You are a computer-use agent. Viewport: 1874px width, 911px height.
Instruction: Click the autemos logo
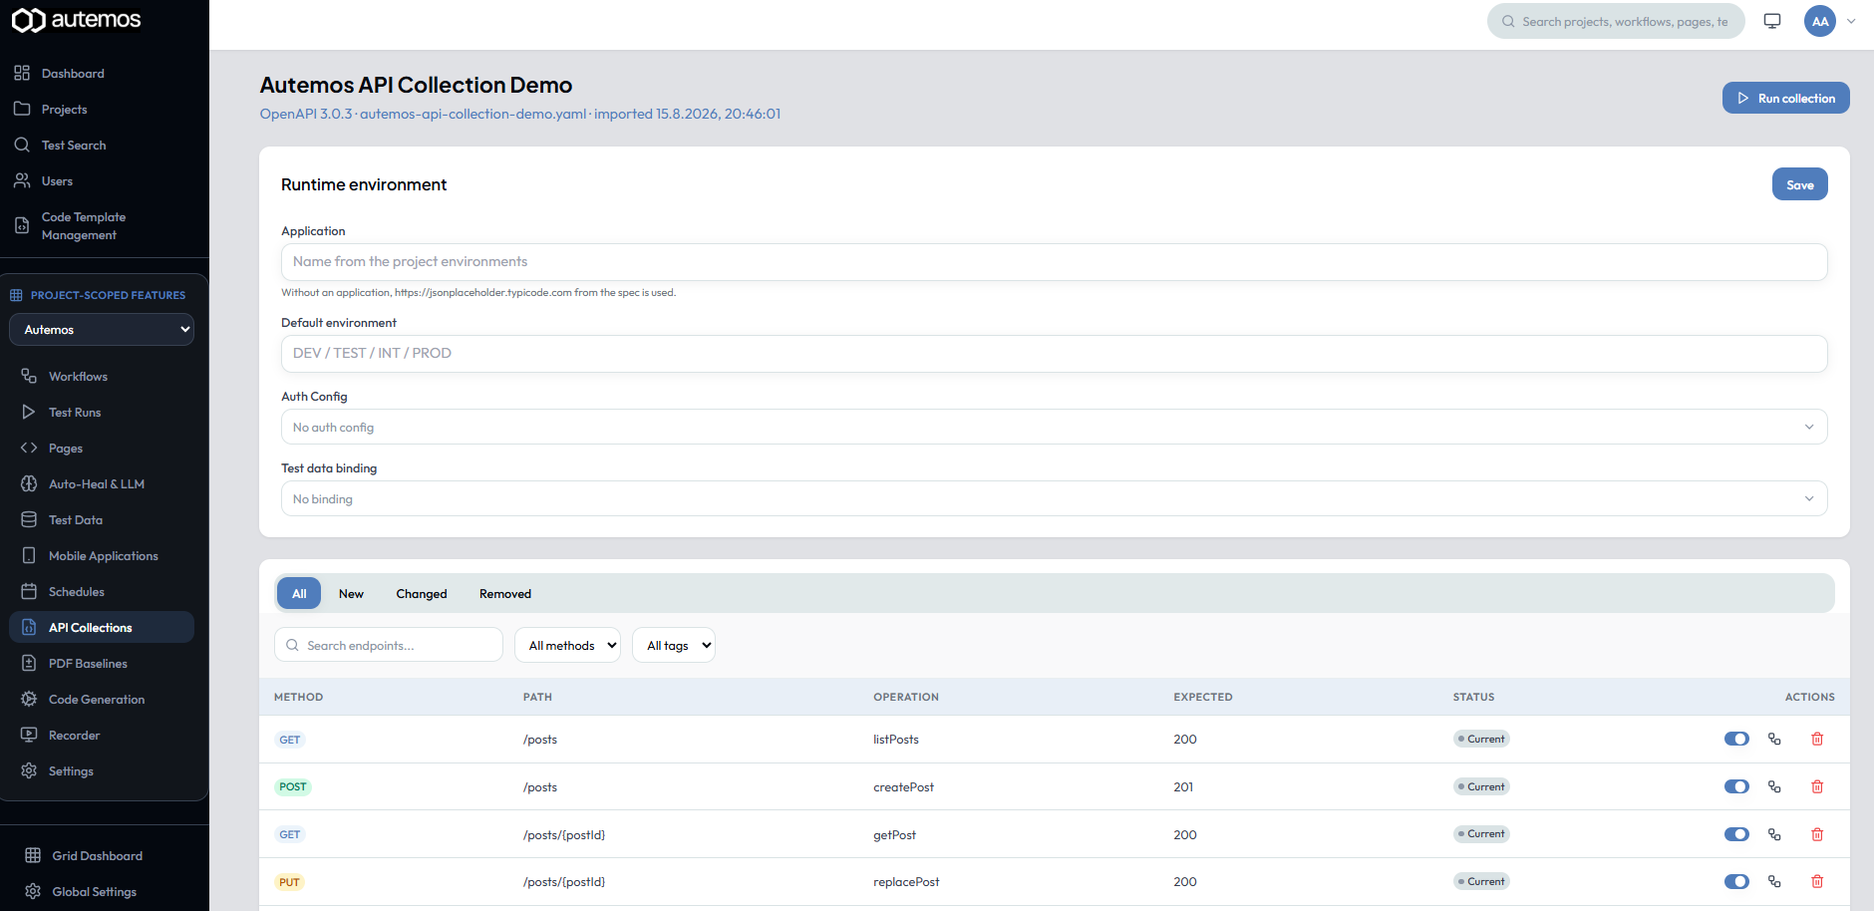(76, 20)
